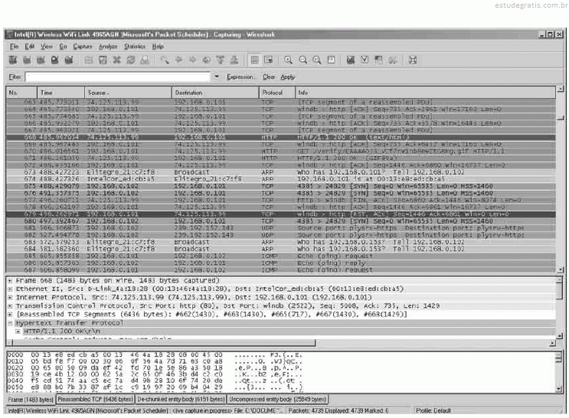Image resolution: width=569 pixels, height=418 pixels.
Task: Open the Statistics menu
Action: pyautogui.click(x=135, y=47)
